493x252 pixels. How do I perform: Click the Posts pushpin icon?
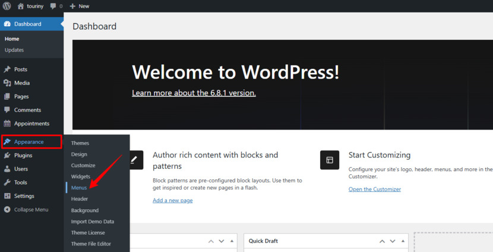7,69
